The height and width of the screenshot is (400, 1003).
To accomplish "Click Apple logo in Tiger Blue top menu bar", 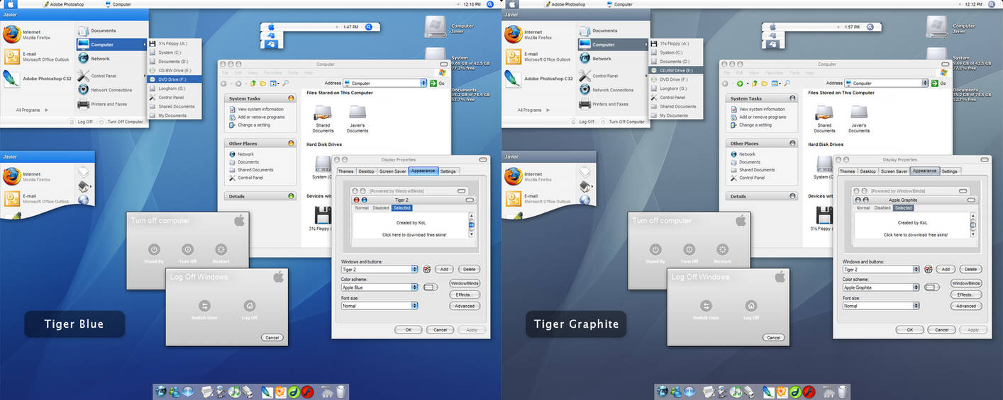I will pos(11,4).
